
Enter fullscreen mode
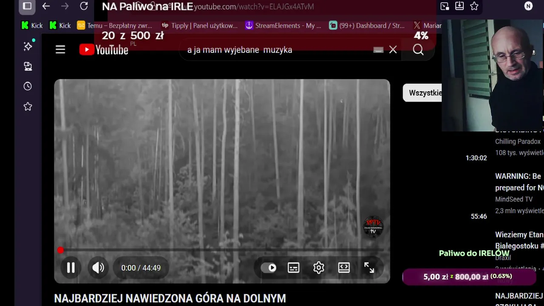coord(369,268)
